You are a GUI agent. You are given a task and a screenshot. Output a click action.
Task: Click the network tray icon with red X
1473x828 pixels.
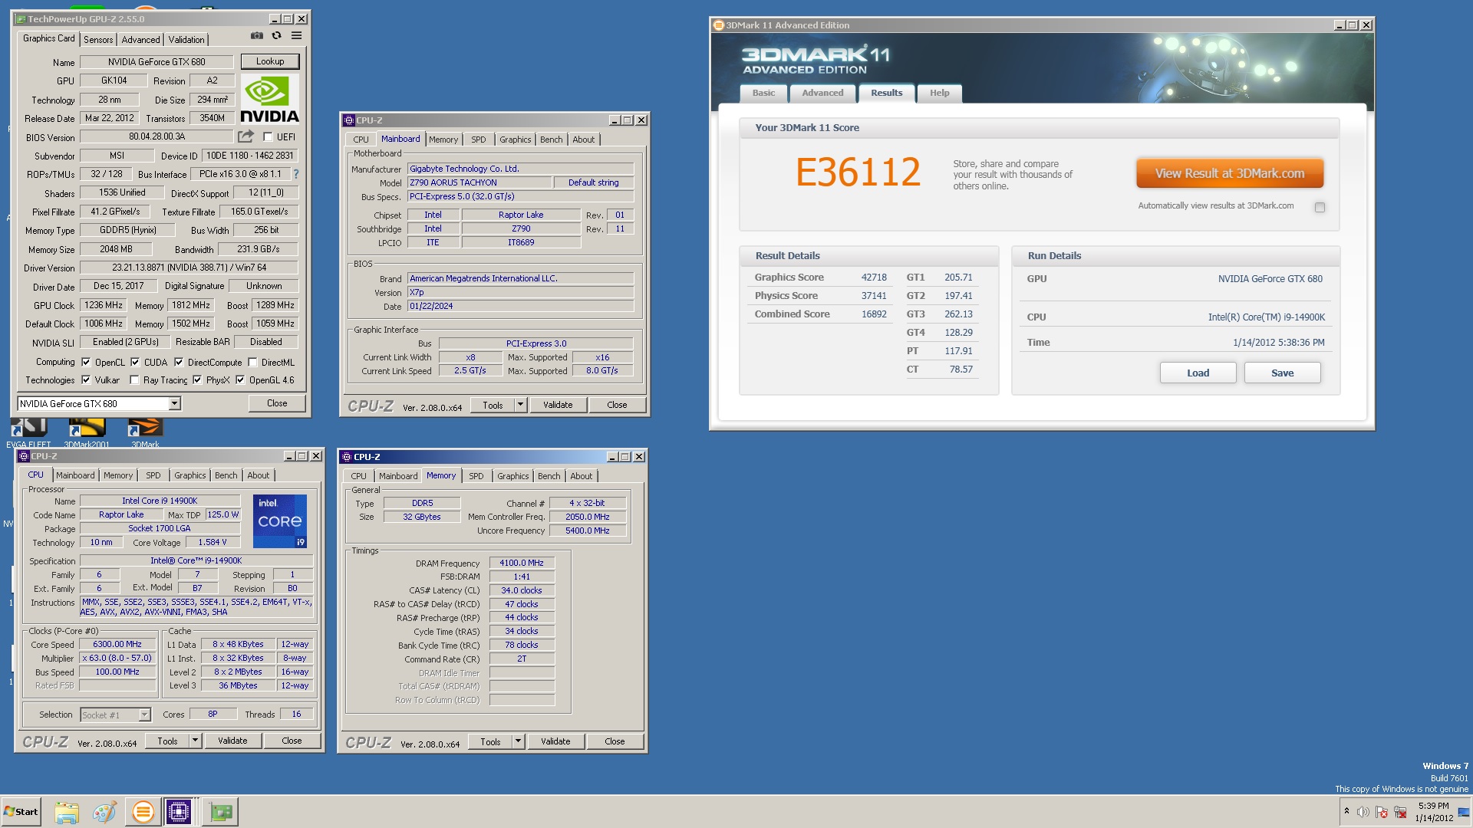click(1400, 812)
